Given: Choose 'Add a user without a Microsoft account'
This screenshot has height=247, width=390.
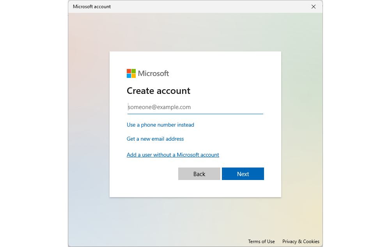Looking at the screenshot, I should pyautogui.click(x=173, y=155).
